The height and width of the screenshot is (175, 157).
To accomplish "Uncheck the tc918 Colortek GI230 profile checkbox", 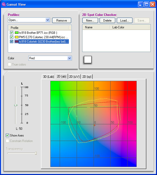I will (11, 42).
